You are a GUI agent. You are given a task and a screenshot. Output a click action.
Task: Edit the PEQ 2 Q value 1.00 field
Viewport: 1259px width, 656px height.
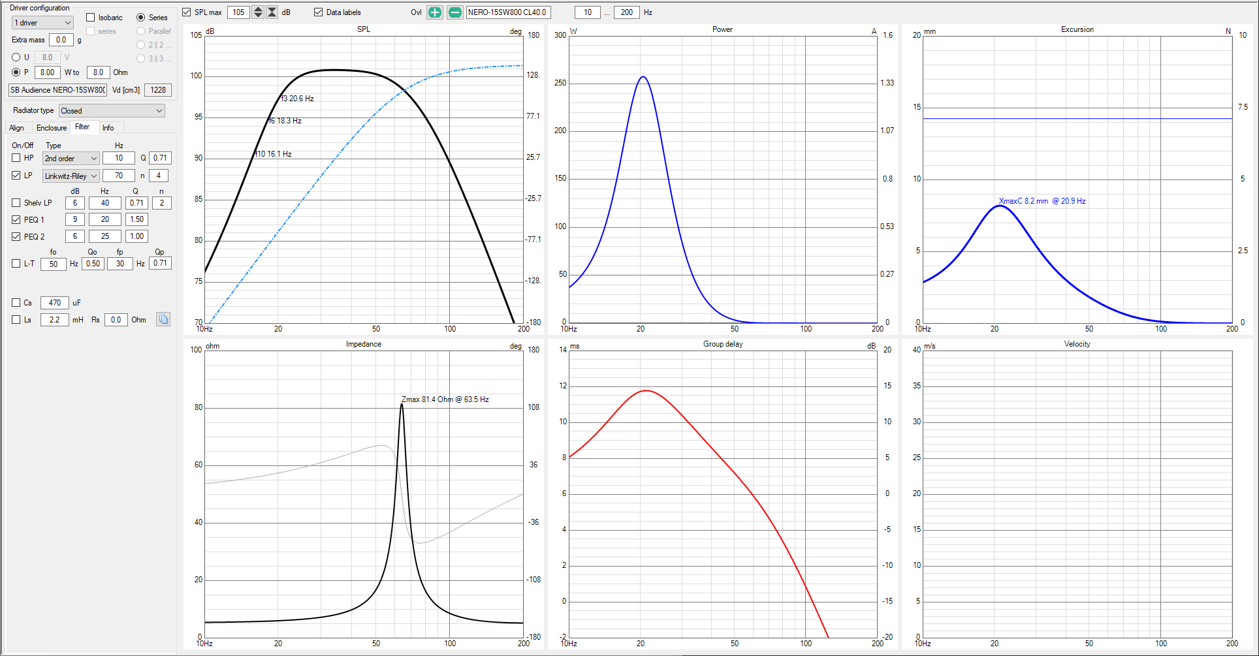(136, 236)
